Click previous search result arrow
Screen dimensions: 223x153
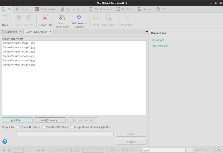pos(188,150)
